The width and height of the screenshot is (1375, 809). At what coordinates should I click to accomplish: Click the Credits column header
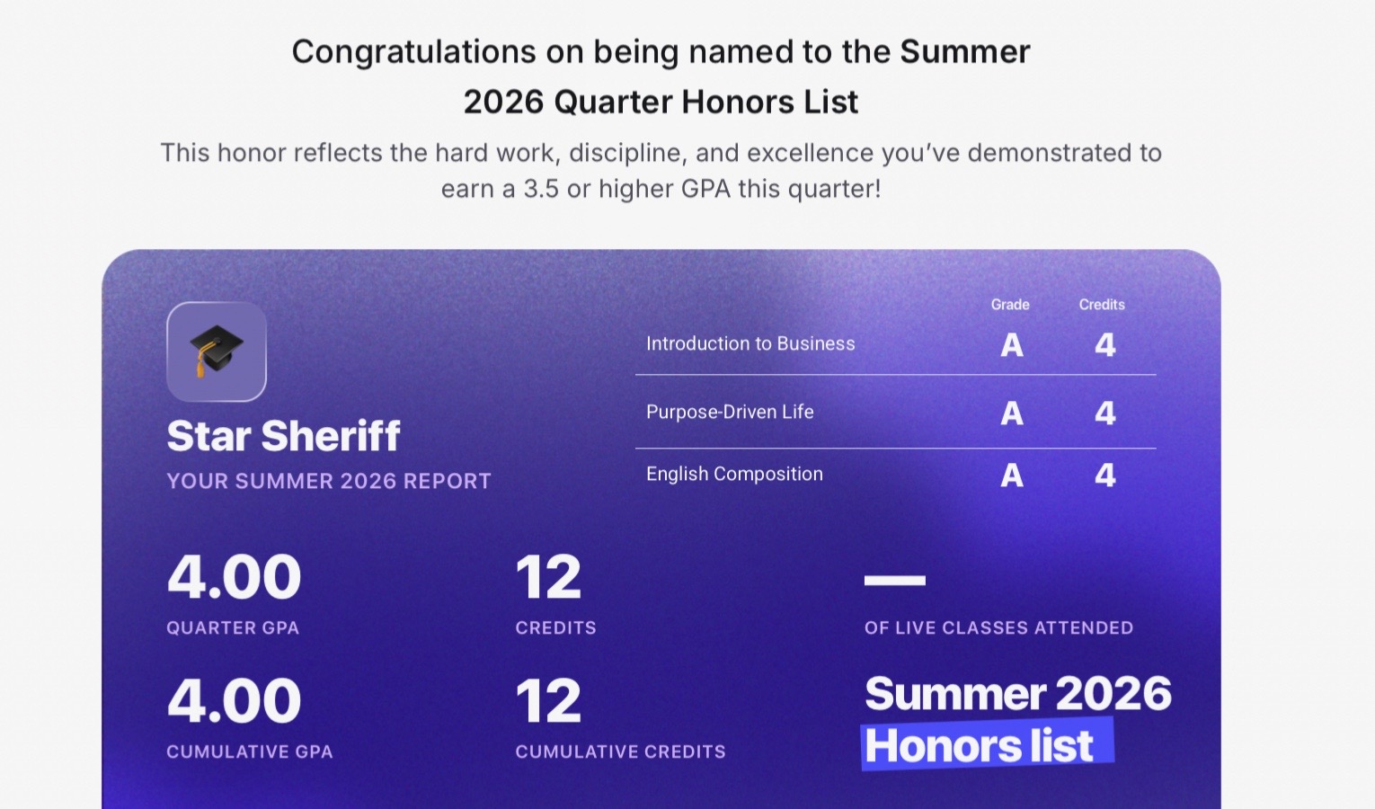[1102, 305]
